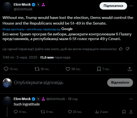Rate the translation with thumbs up

(x=121, y=49)
